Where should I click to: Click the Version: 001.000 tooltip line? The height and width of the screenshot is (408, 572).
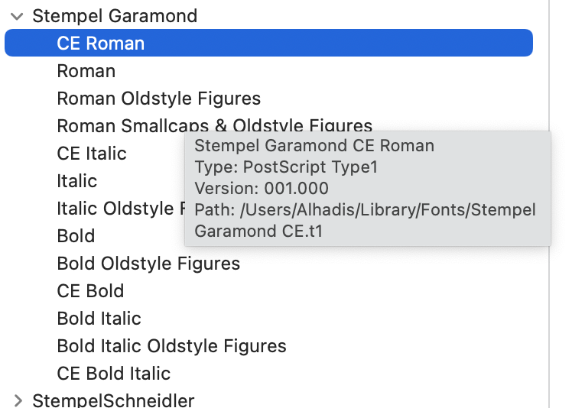pyautogui.click(x=262, y=189)
